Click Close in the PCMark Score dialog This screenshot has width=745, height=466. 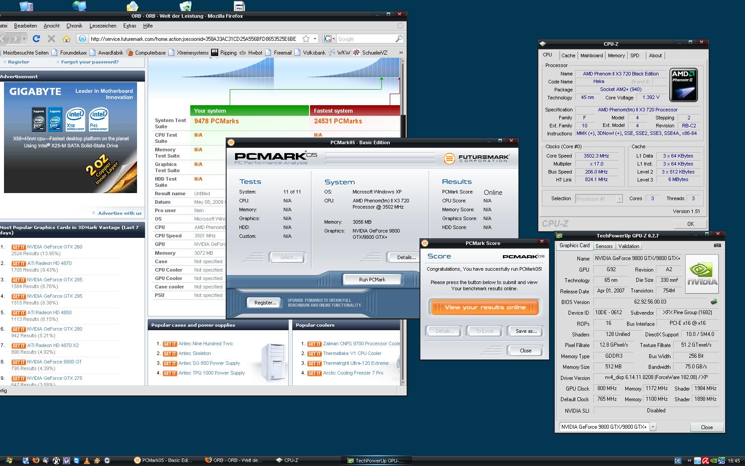pos(525,351)
